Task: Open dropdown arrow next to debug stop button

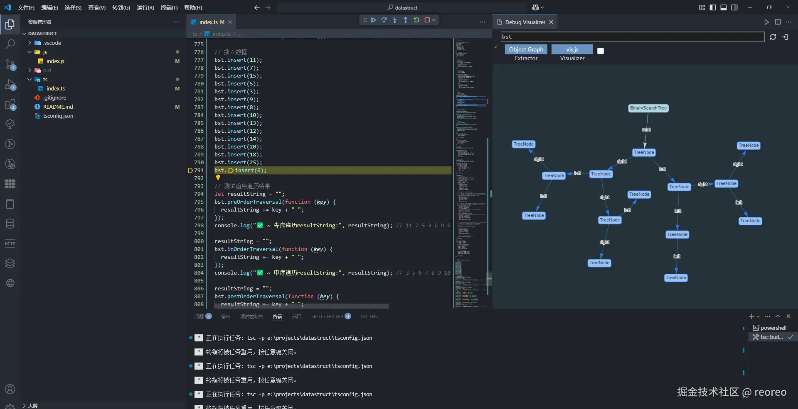Action: tap(434, 20)
